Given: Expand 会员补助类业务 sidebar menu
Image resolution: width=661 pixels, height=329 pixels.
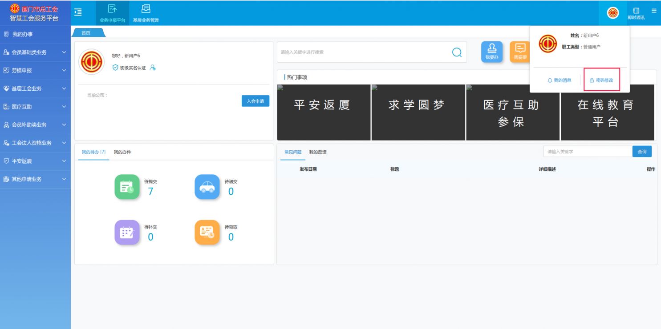Looking at the screenshot, I should pos(35,125).
